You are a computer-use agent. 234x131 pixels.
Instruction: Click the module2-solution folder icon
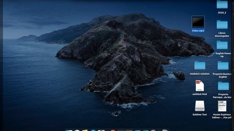click(200, 65)
